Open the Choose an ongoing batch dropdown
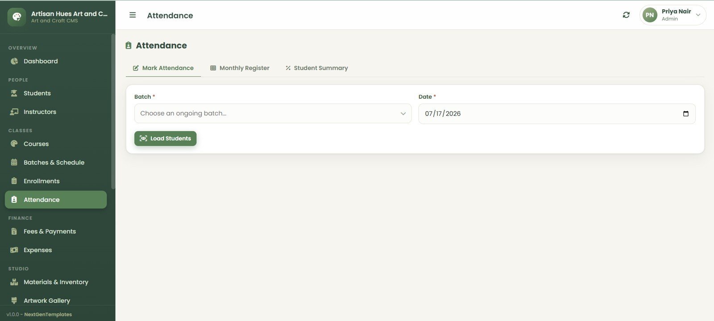This screenshot has width=714, height=321. coord(273,113)
